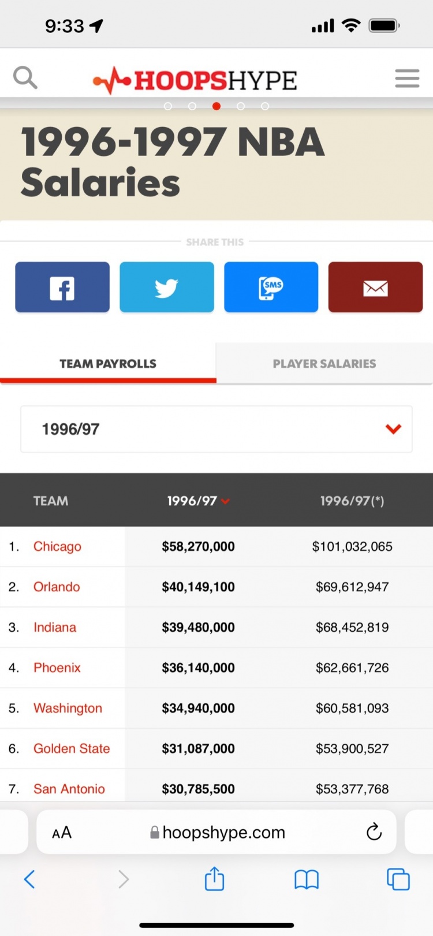
Task: Tap the hoopshype.com address field
Action: coord(216,832)
